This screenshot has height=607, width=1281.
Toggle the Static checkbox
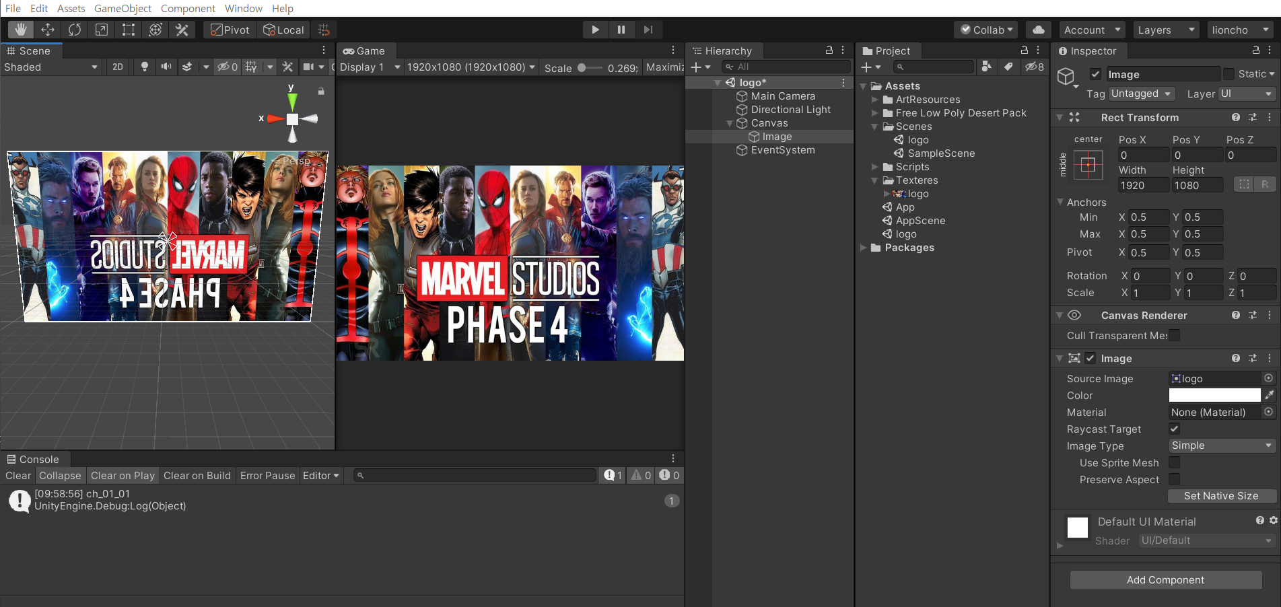pos(1229,74)
